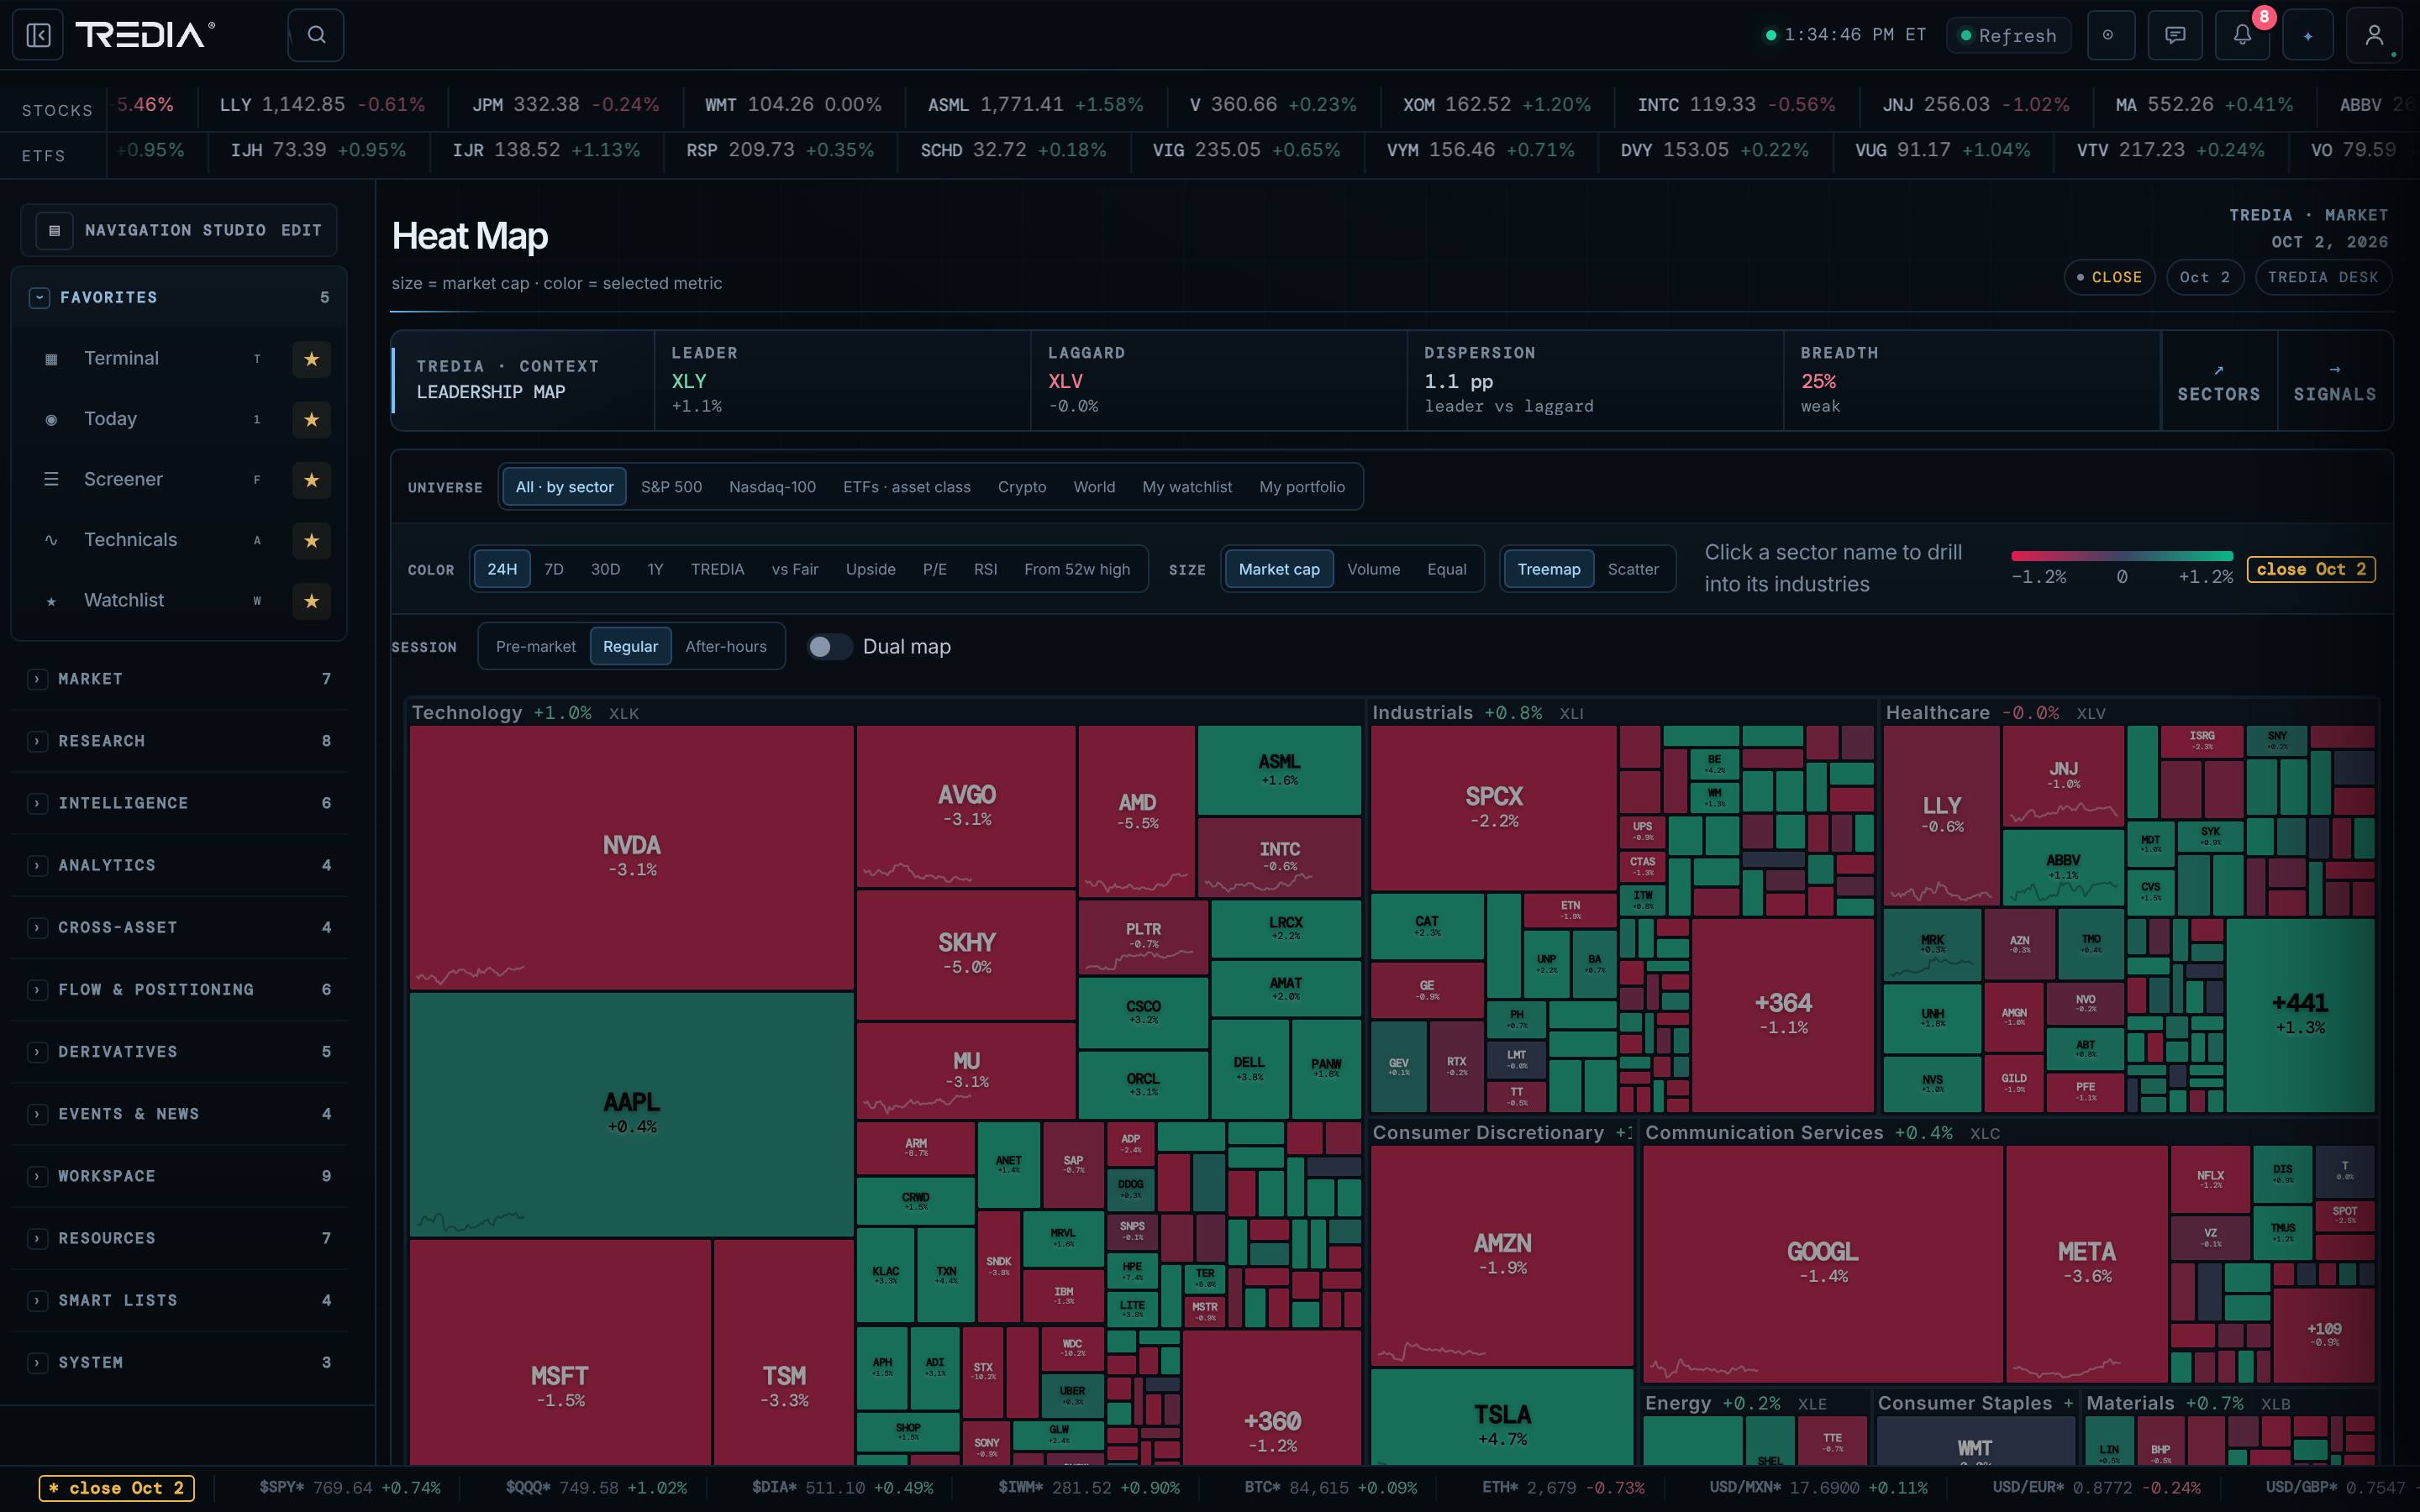Click the TREDIA logo
Viewport: 2420px width, 1512px height.
[145, 35]
